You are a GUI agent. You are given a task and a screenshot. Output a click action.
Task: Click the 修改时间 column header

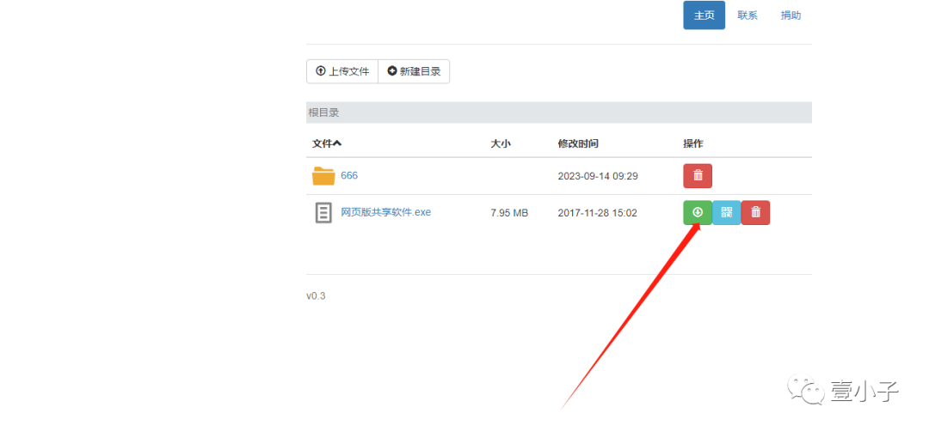tap(578, 143)
